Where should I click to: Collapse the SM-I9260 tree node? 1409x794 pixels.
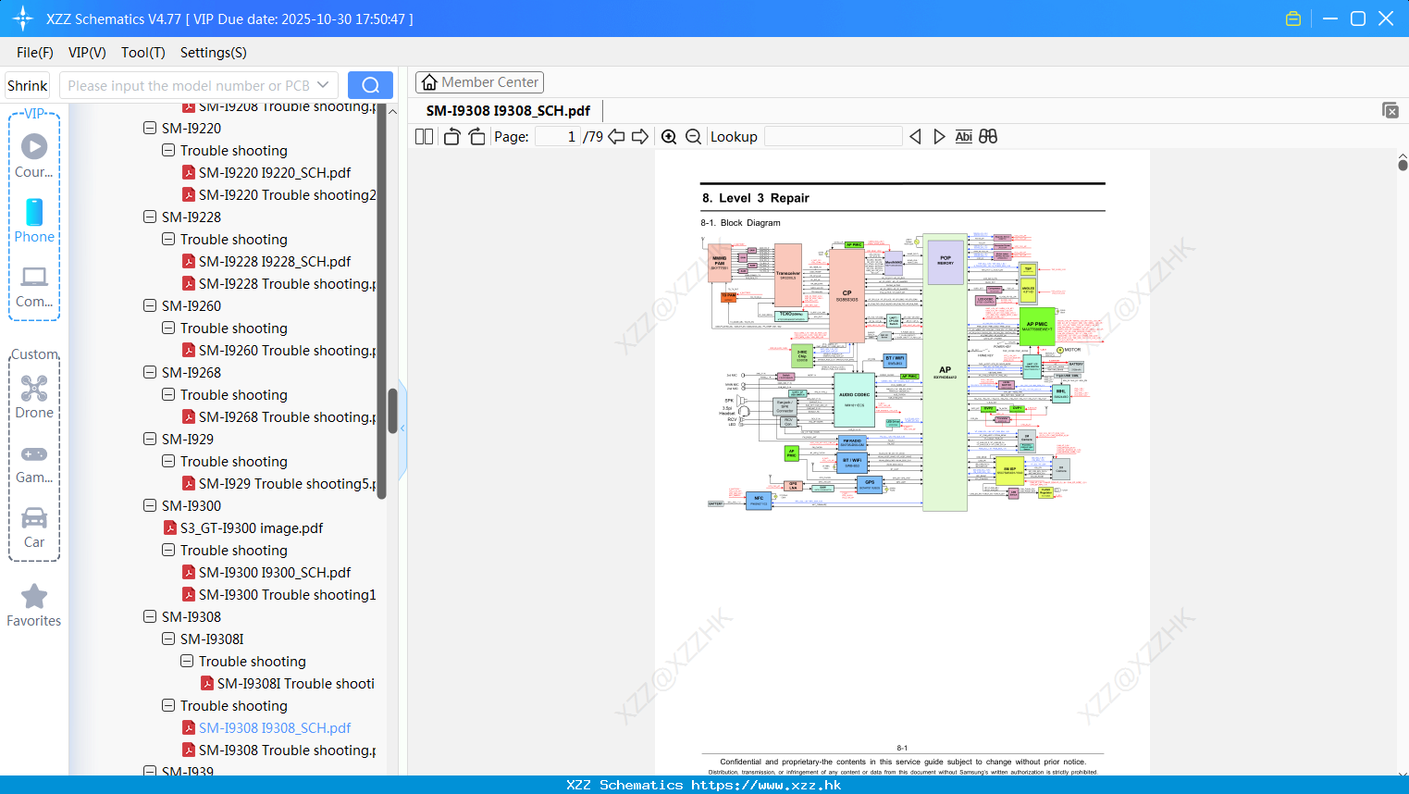(x=150, y=305)
